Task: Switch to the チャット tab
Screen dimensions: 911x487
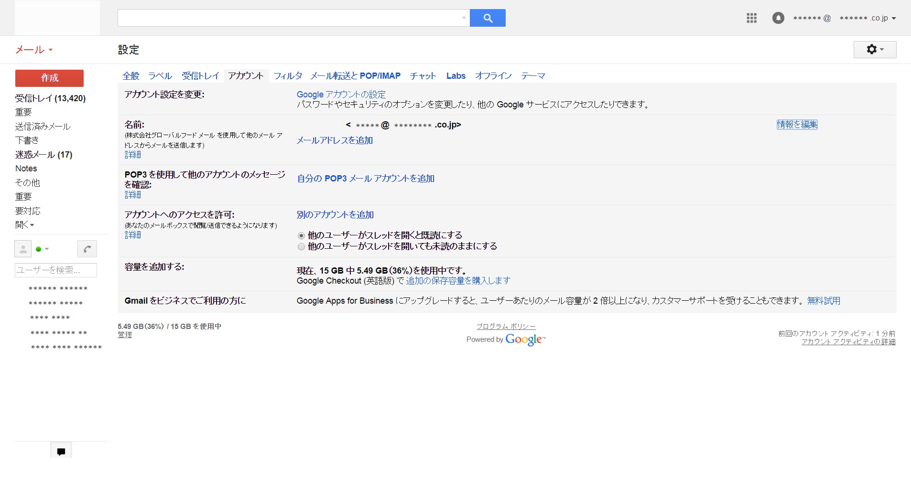Action: [x=423, y=76]
